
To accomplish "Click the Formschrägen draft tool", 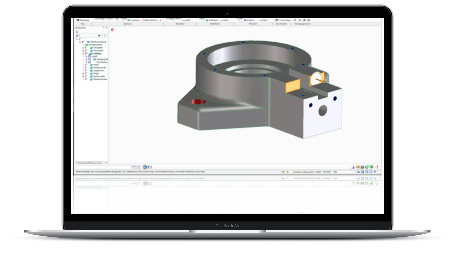I will coord(283,20).
